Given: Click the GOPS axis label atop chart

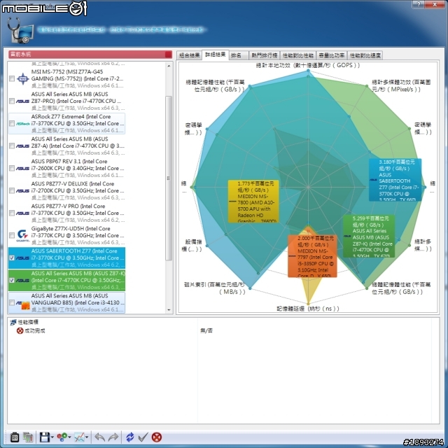Looking at the screenshot, I should (x=308, y=65).
